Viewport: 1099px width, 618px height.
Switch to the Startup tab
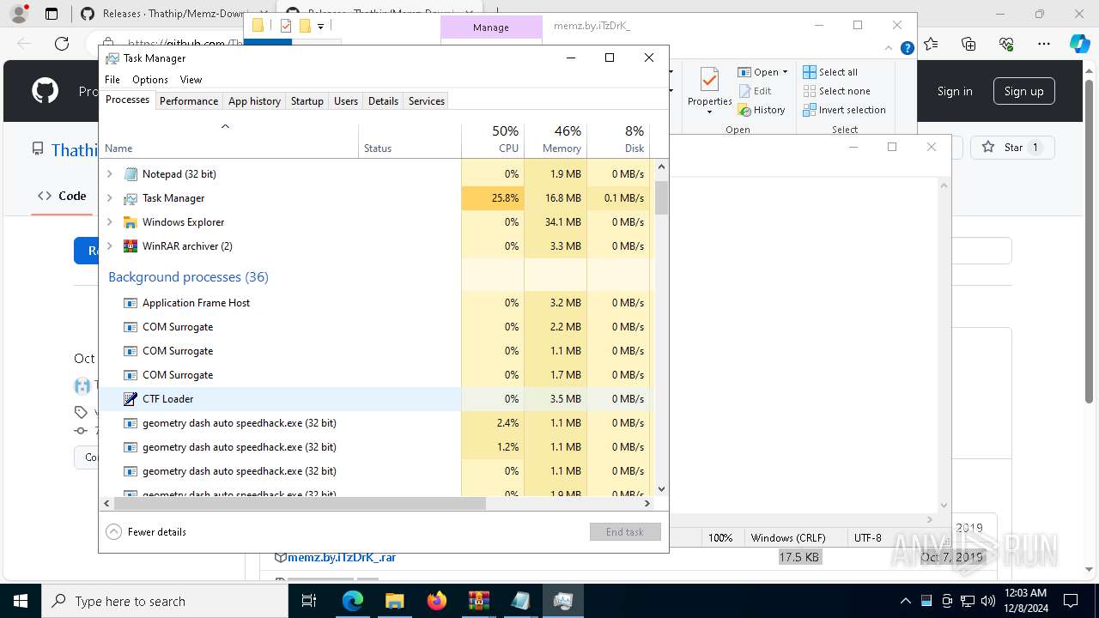tap(307, 101)
